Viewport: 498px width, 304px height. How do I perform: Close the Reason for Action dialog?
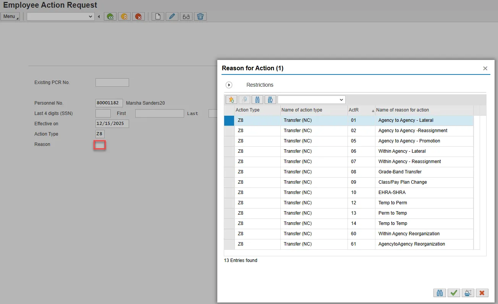coord(485,68)
